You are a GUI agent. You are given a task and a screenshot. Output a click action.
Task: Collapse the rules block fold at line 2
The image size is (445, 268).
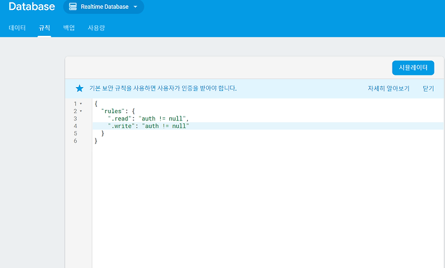81,111
